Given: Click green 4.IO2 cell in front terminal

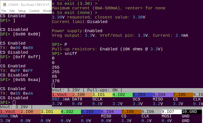Looking at the screenshot, I should [123, 95].
